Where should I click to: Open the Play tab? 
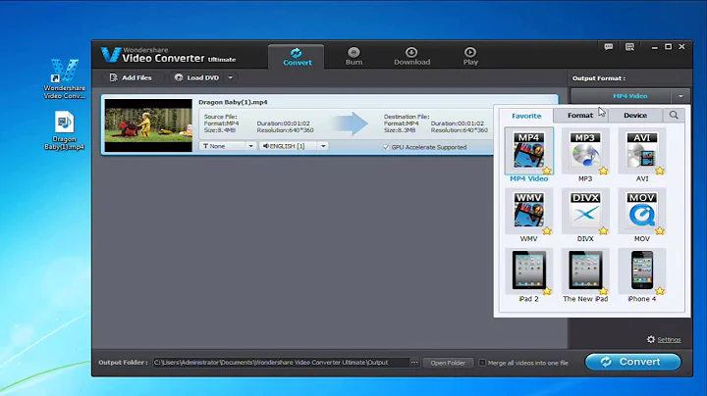pos(470,57)
